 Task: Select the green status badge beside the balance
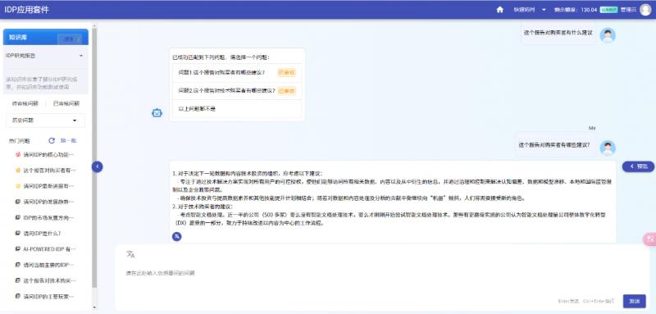(x=608, y=10)
